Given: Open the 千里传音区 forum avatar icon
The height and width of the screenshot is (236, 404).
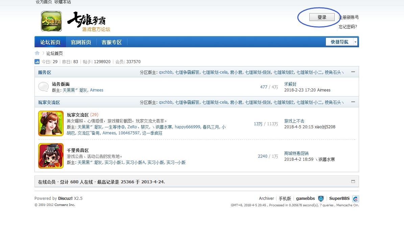Looking at the screenshot, I should [x=51, y=156].
